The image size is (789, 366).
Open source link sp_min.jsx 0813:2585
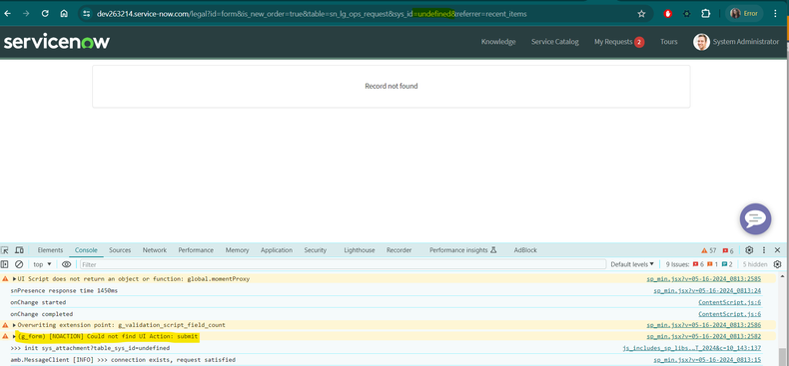click(703, 278)
